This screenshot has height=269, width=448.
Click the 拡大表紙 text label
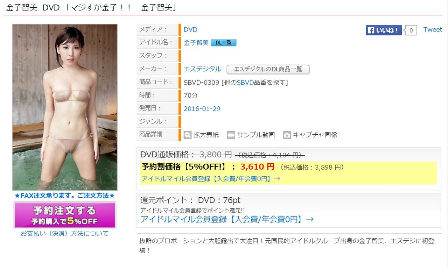[x=206, y=135]
